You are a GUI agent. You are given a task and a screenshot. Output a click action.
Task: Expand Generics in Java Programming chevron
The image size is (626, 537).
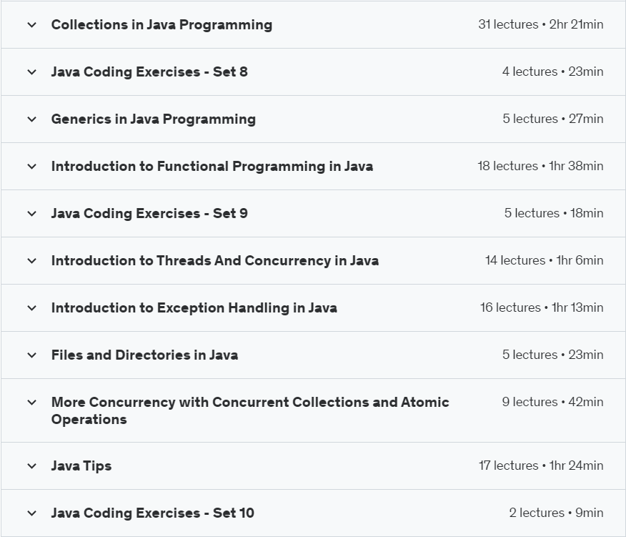(31, 119)
